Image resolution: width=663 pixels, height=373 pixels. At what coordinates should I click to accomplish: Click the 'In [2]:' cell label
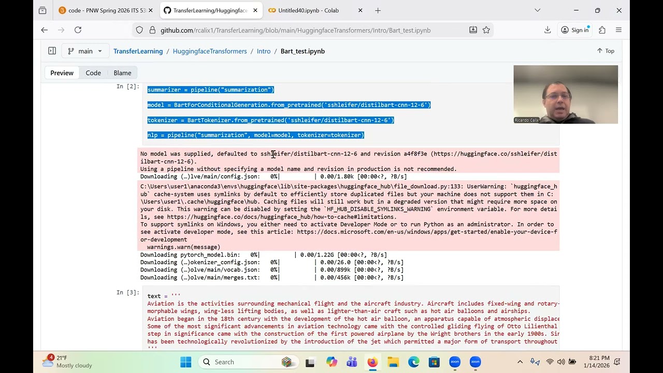click(128, 87)
